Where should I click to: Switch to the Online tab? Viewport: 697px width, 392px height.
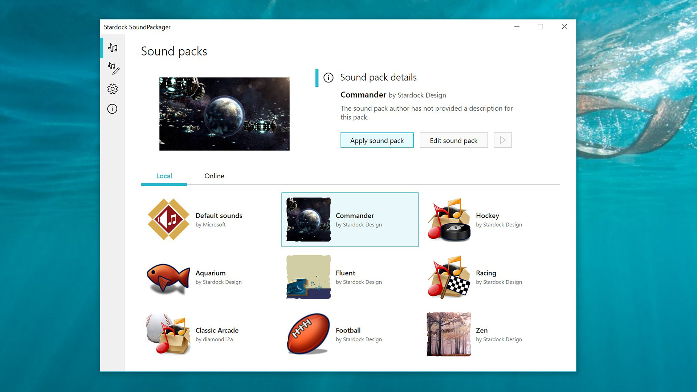pos(214,176)
